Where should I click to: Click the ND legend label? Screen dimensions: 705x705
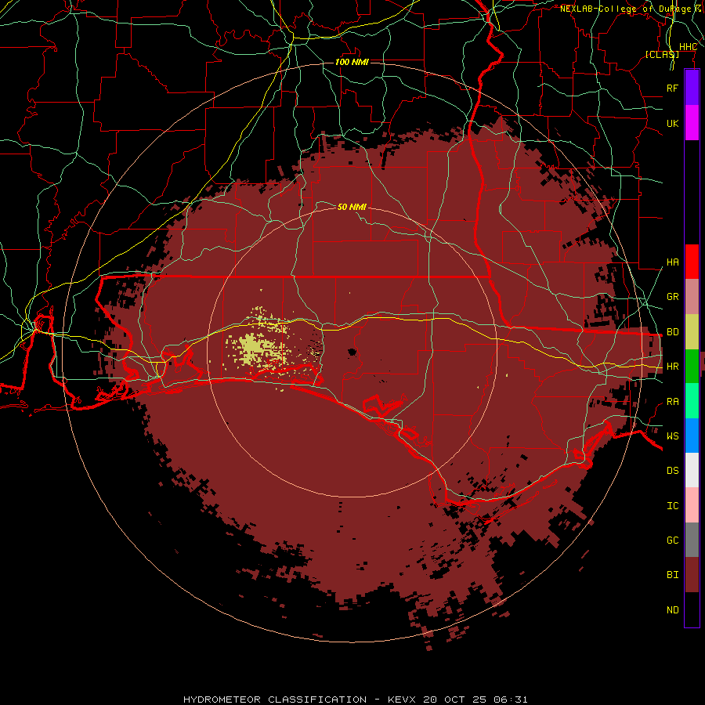pos(673,610)
